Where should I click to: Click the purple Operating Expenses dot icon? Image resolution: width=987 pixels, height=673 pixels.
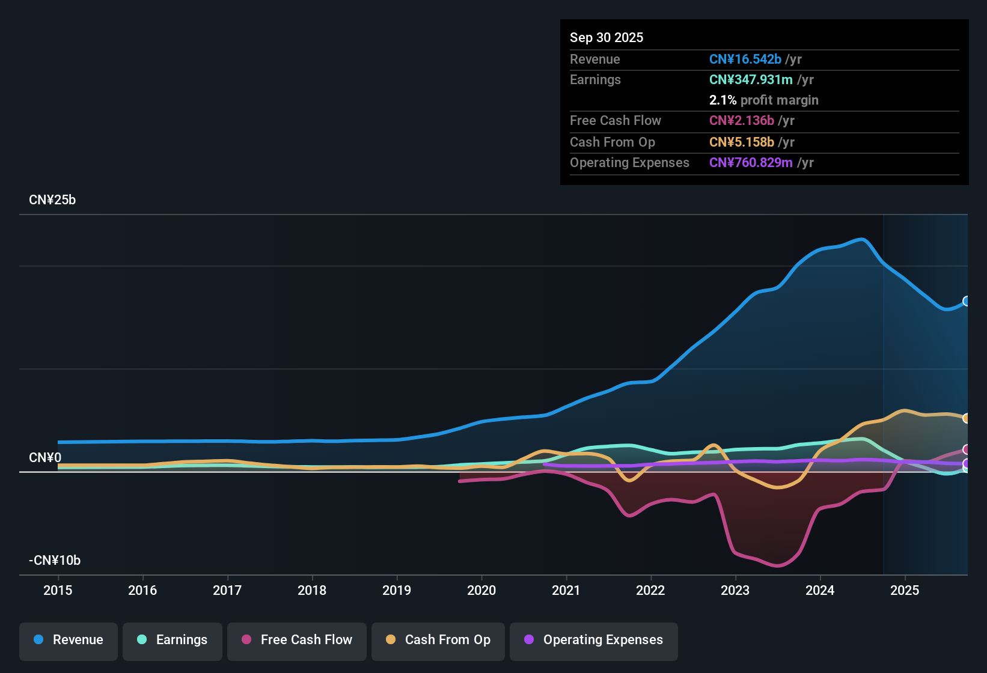point(528,640)
